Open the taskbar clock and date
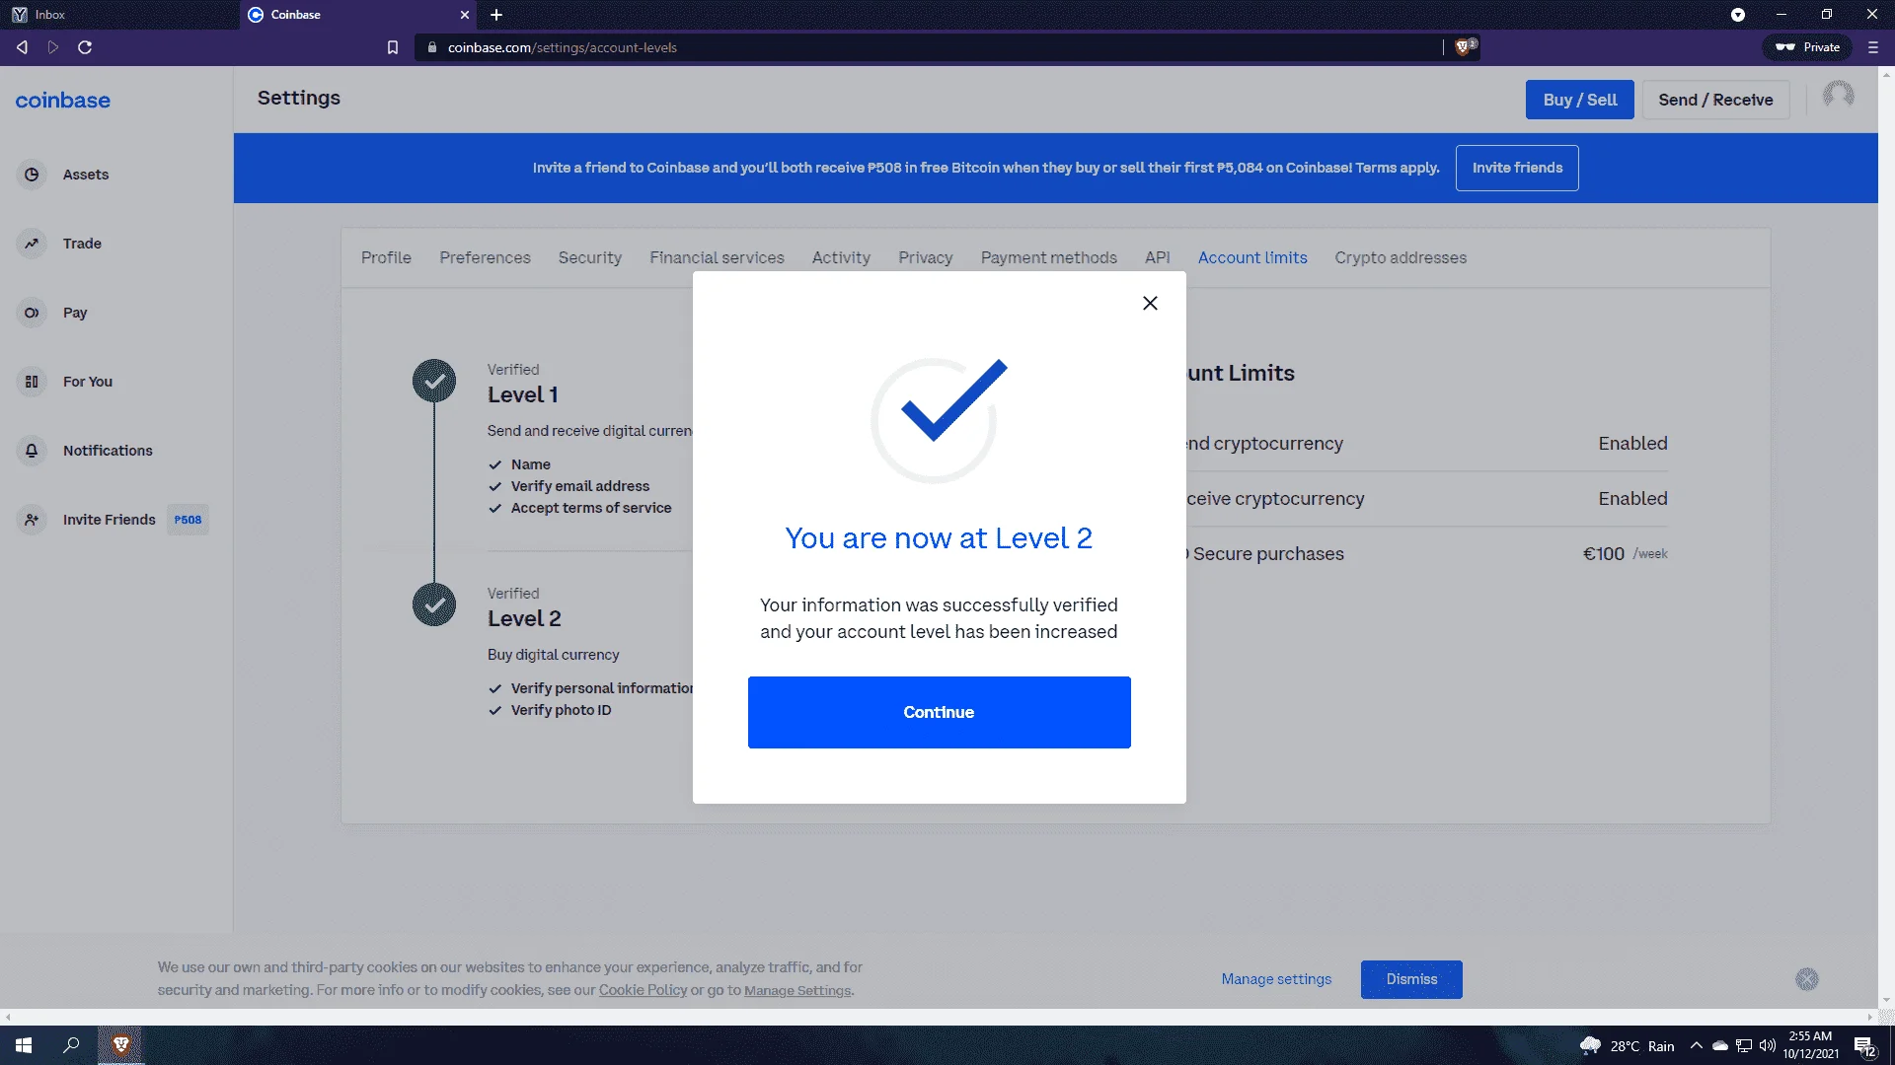 [1810, 1045]
